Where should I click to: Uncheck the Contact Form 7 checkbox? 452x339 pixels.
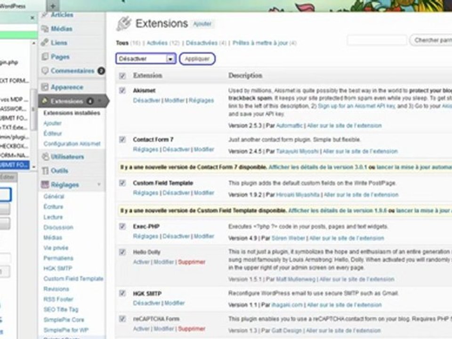122,139
